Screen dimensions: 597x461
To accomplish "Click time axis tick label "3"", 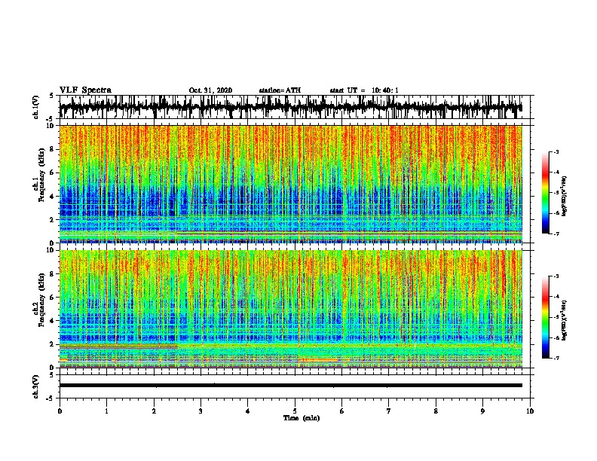I will coord(201,411).
